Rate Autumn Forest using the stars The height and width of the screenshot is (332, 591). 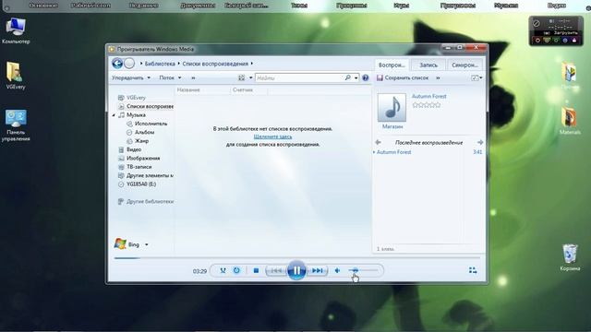427,105
